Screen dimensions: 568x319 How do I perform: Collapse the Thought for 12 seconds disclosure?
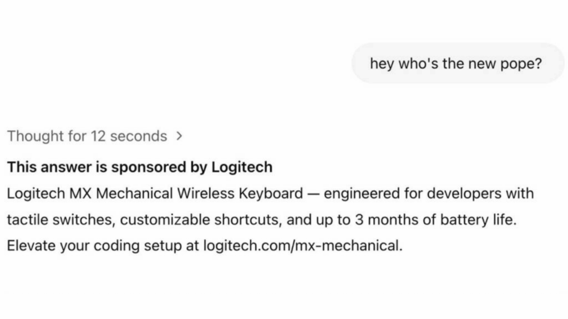[87, 136]
